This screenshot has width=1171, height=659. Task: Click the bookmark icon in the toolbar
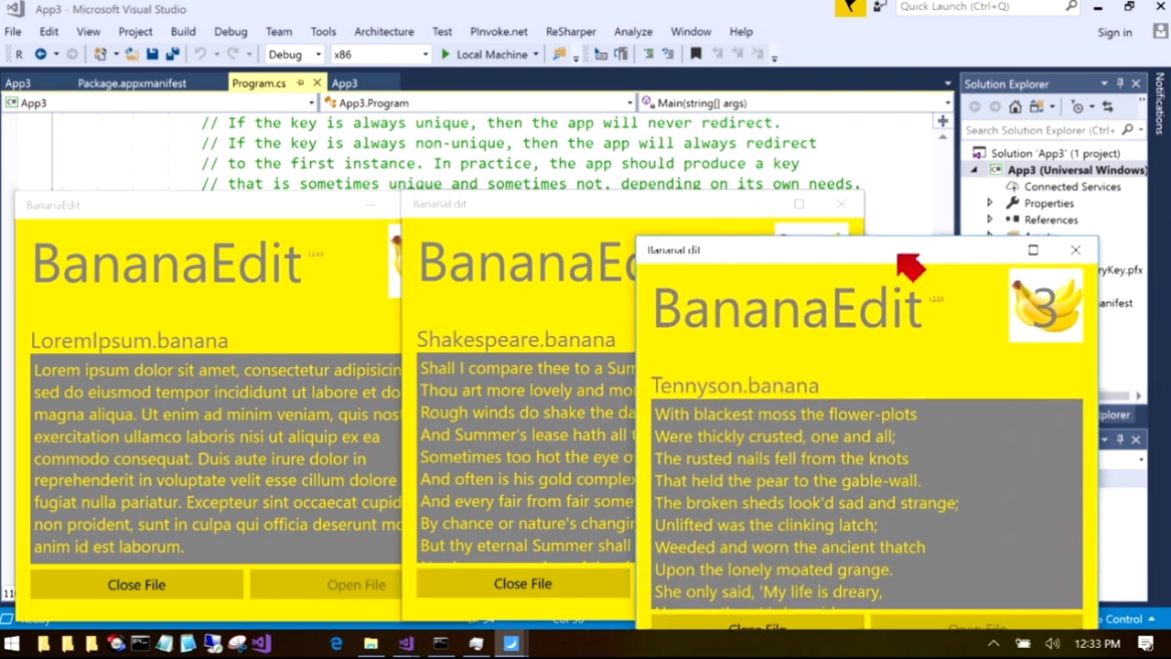tap(695, 55)
